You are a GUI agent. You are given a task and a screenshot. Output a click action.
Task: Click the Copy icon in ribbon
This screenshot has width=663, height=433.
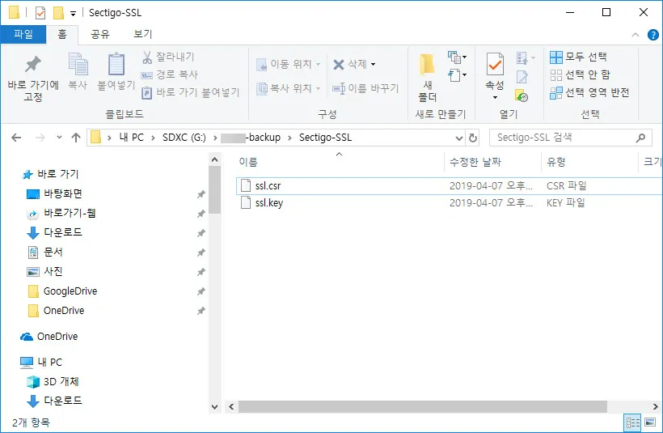click(78, 65)
